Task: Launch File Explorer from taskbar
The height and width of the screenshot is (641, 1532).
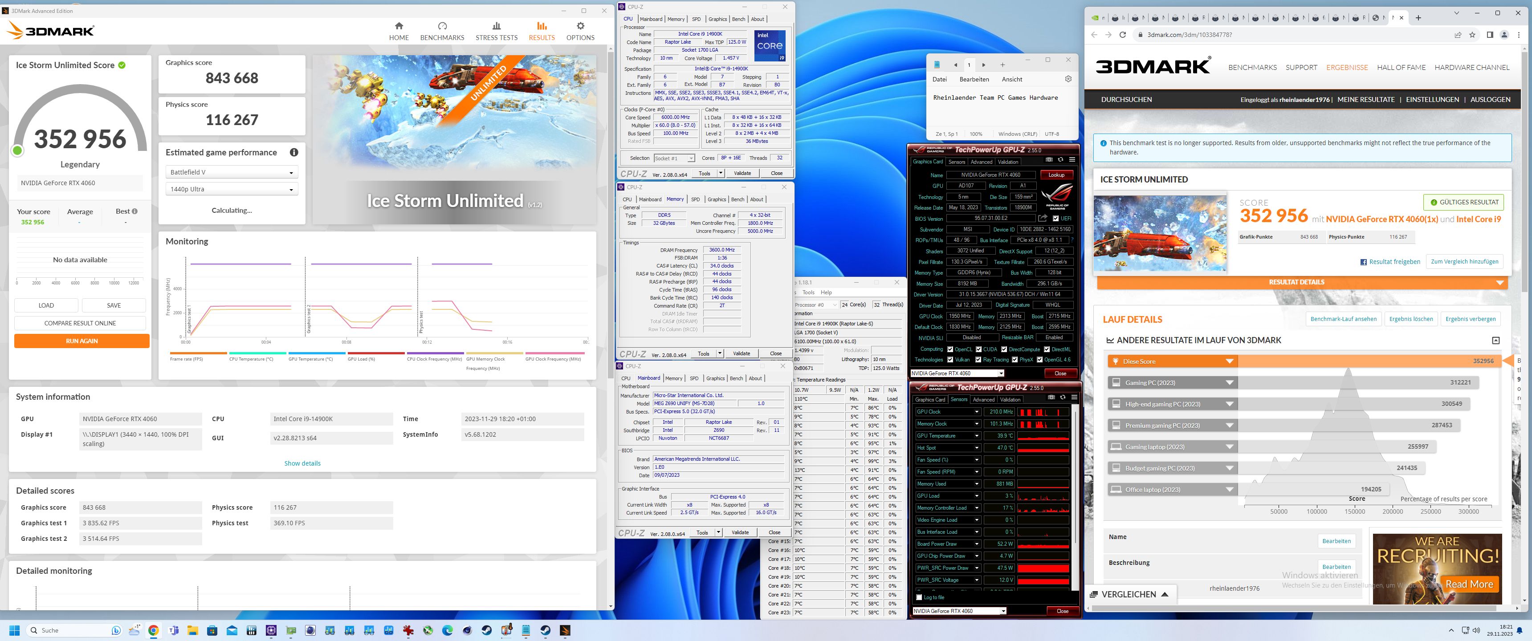Action: [193, 630]
